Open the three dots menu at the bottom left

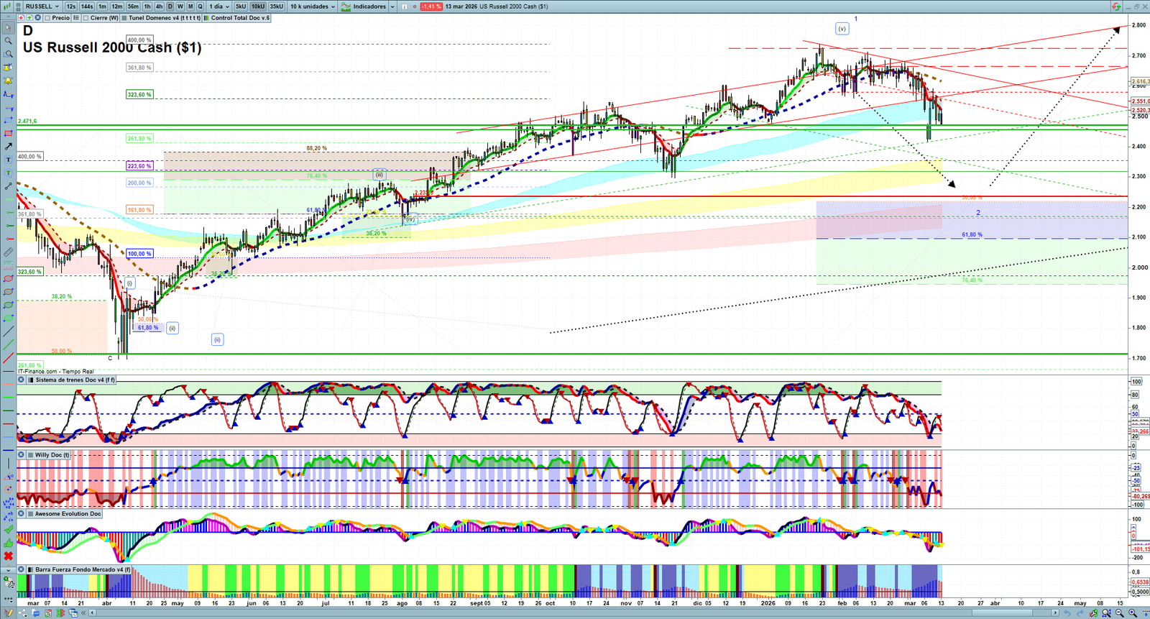9,599
